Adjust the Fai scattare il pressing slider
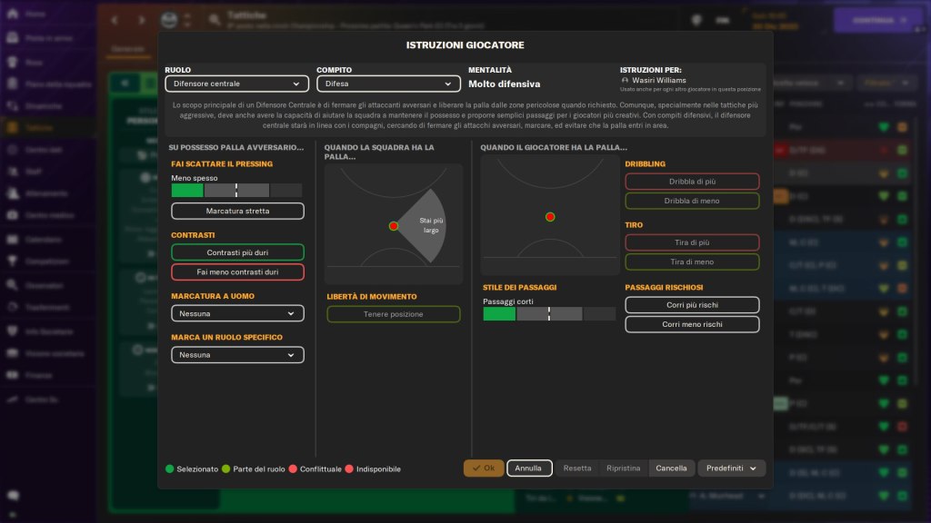 (236, 191)
